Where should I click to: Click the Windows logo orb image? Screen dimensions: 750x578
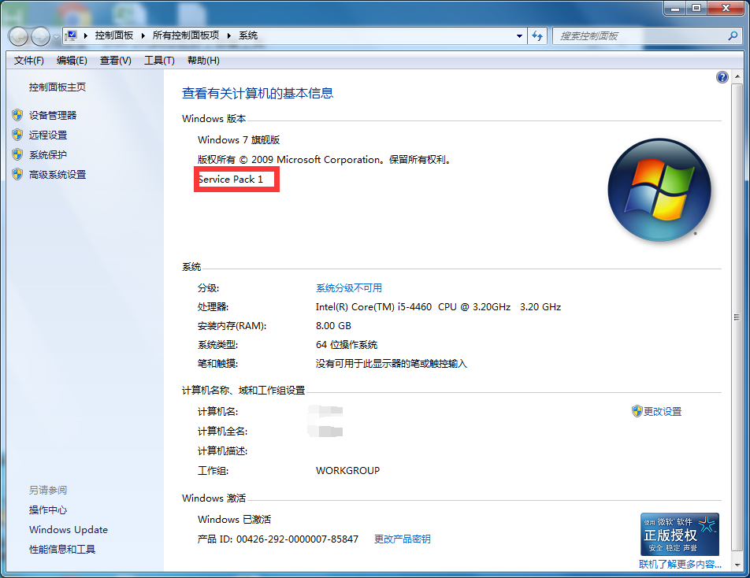coord(659,190)
